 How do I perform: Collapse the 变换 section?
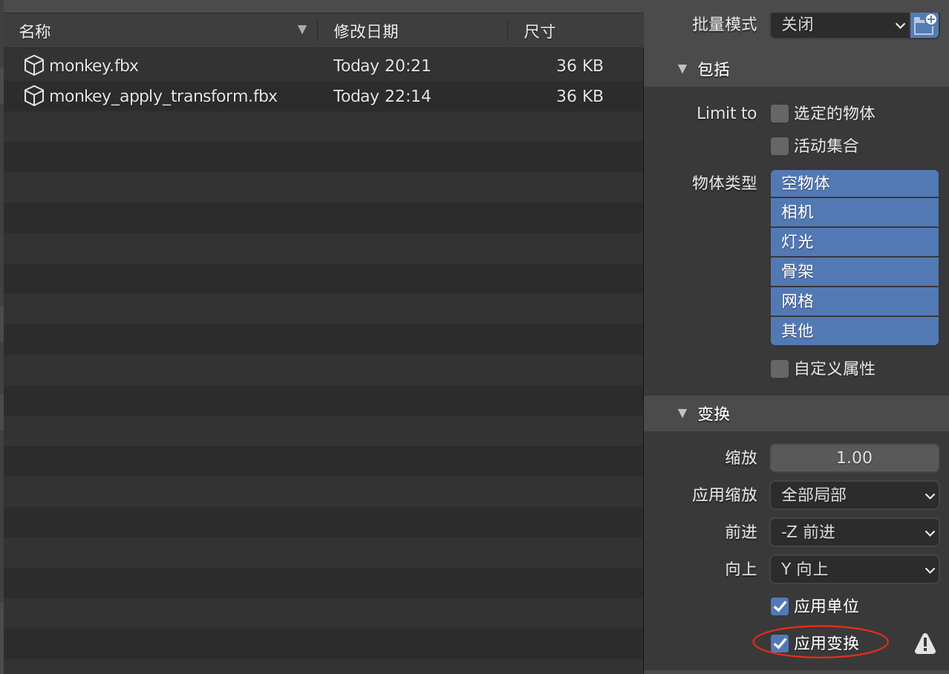point(682,413)
